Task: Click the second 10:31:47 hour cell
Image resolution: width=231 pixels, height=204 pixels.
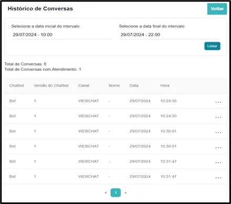Action: 169,176
